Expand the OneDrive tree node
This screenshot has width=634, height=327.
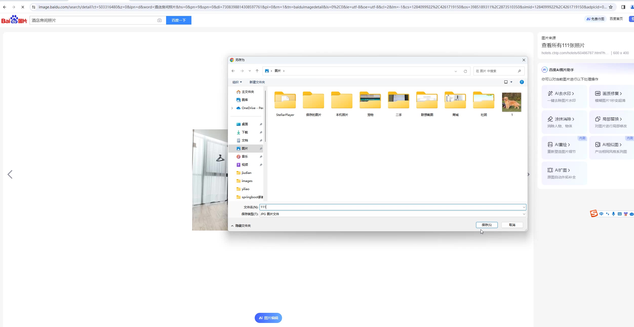[x=232, y=108]
